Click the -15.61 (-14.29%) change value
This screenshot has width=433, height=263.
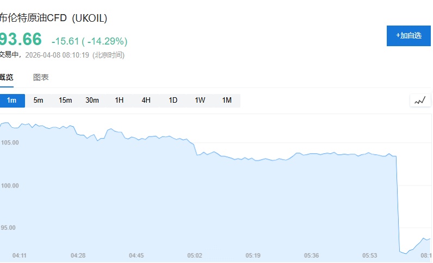coord(89,41)
